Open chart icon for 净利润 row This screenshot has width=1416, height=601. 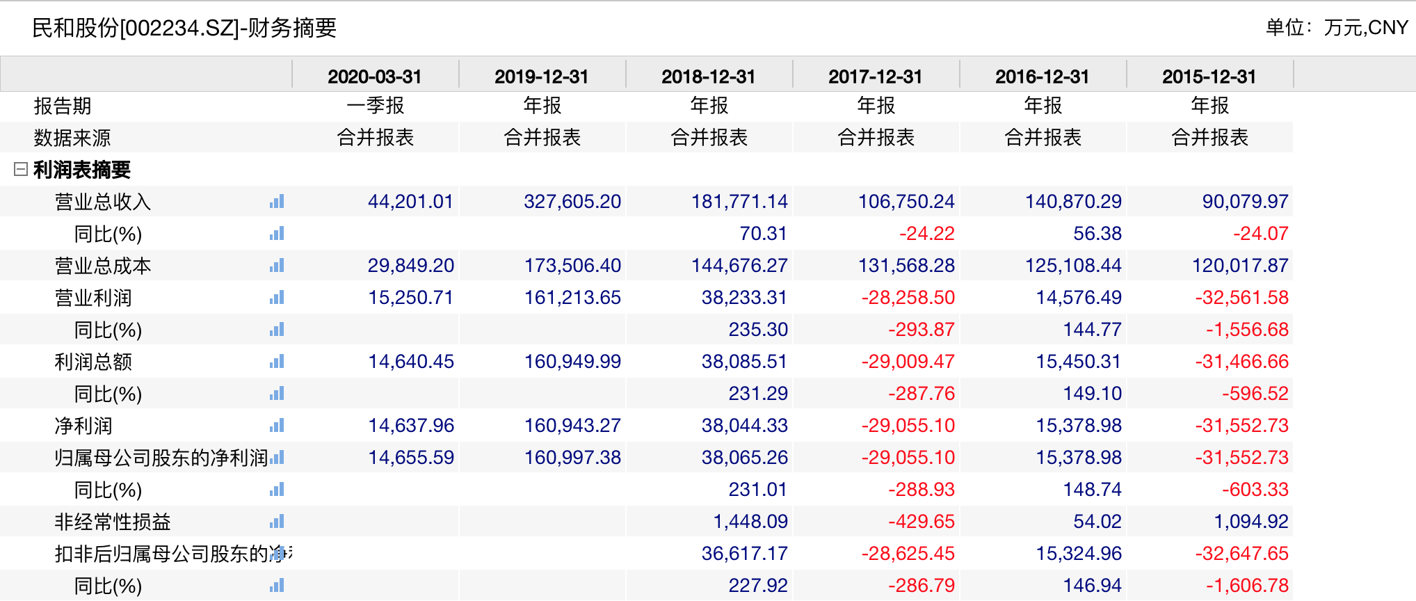(277, 426)
